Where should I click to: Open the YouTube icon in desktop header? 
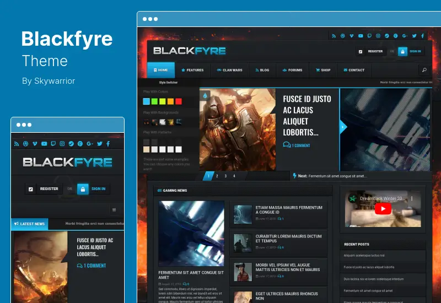(x=361, y=36)
